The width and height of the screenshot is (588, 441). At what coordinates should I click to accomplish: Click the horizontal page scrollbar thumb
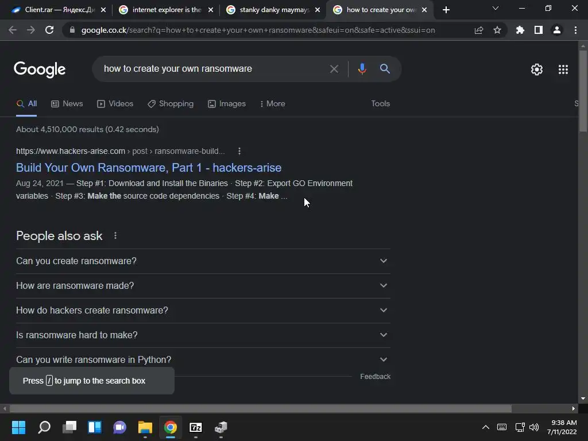pyautogui.click(x=260, y=408)
